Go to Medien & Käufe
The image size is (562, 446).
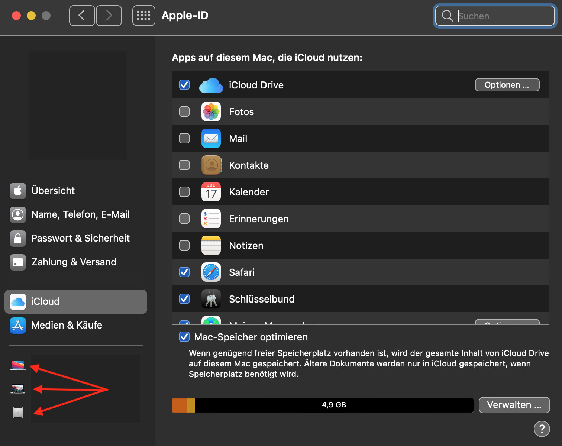coord(67,325)
